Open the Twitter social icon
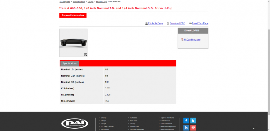Image resolution: width=270 pixels, height=131 pixels. (x=193, y=120)
